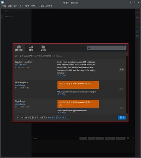
Task: Select the Brackets Link File extension title
Action: pyautogui.click(x=23, y=62)
